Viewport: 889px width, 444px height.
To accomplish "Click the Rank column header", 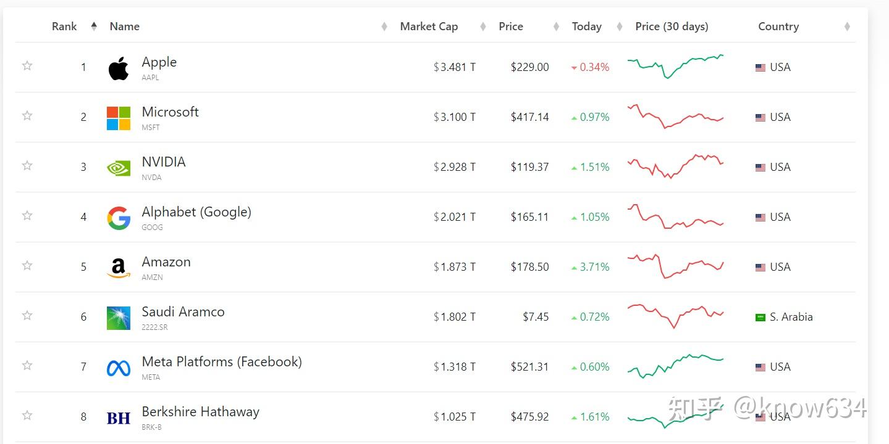I will click(x=64, y=27).
